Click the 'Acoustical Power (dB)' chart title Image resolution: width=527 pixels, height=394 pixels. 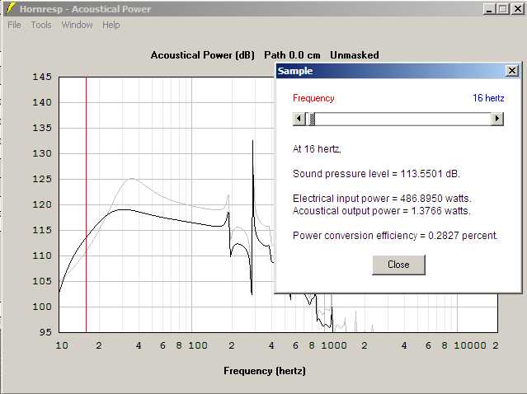(203, 55)
